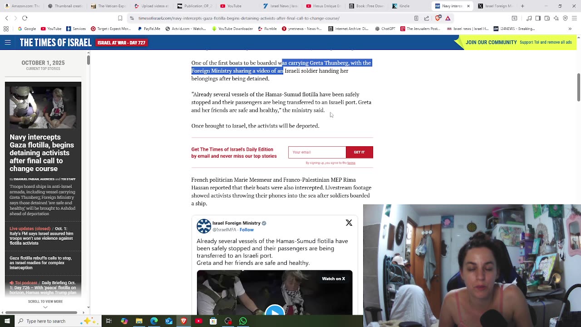Click Israel Foreign Ministry avatar in tweet

(204, 226)
